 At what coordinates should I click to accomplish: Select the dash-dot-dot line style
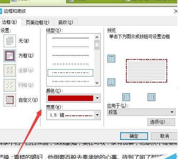pos(70,81)
